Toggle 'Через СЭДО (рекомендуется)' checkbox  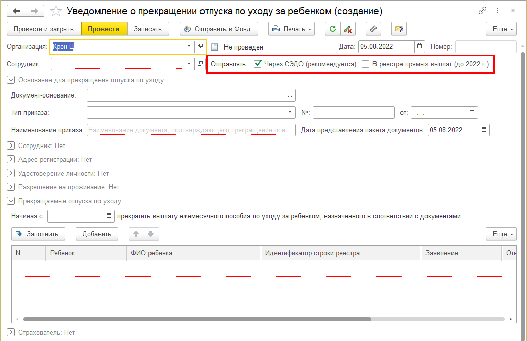coord(258,64)
